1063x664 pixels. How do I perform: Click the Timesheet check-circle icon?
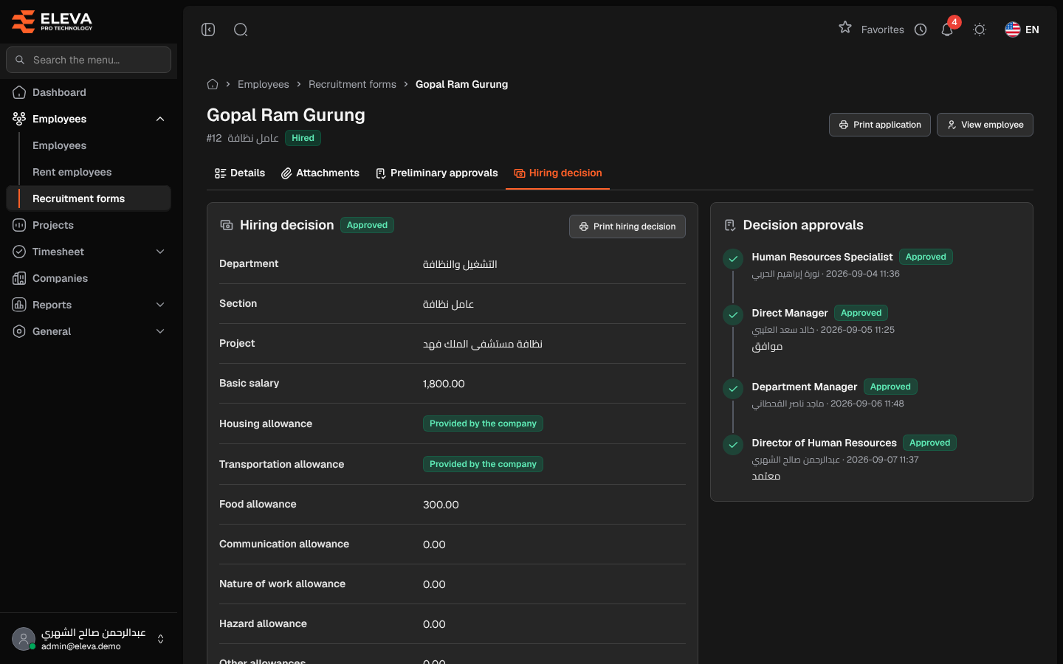[19, 252]
